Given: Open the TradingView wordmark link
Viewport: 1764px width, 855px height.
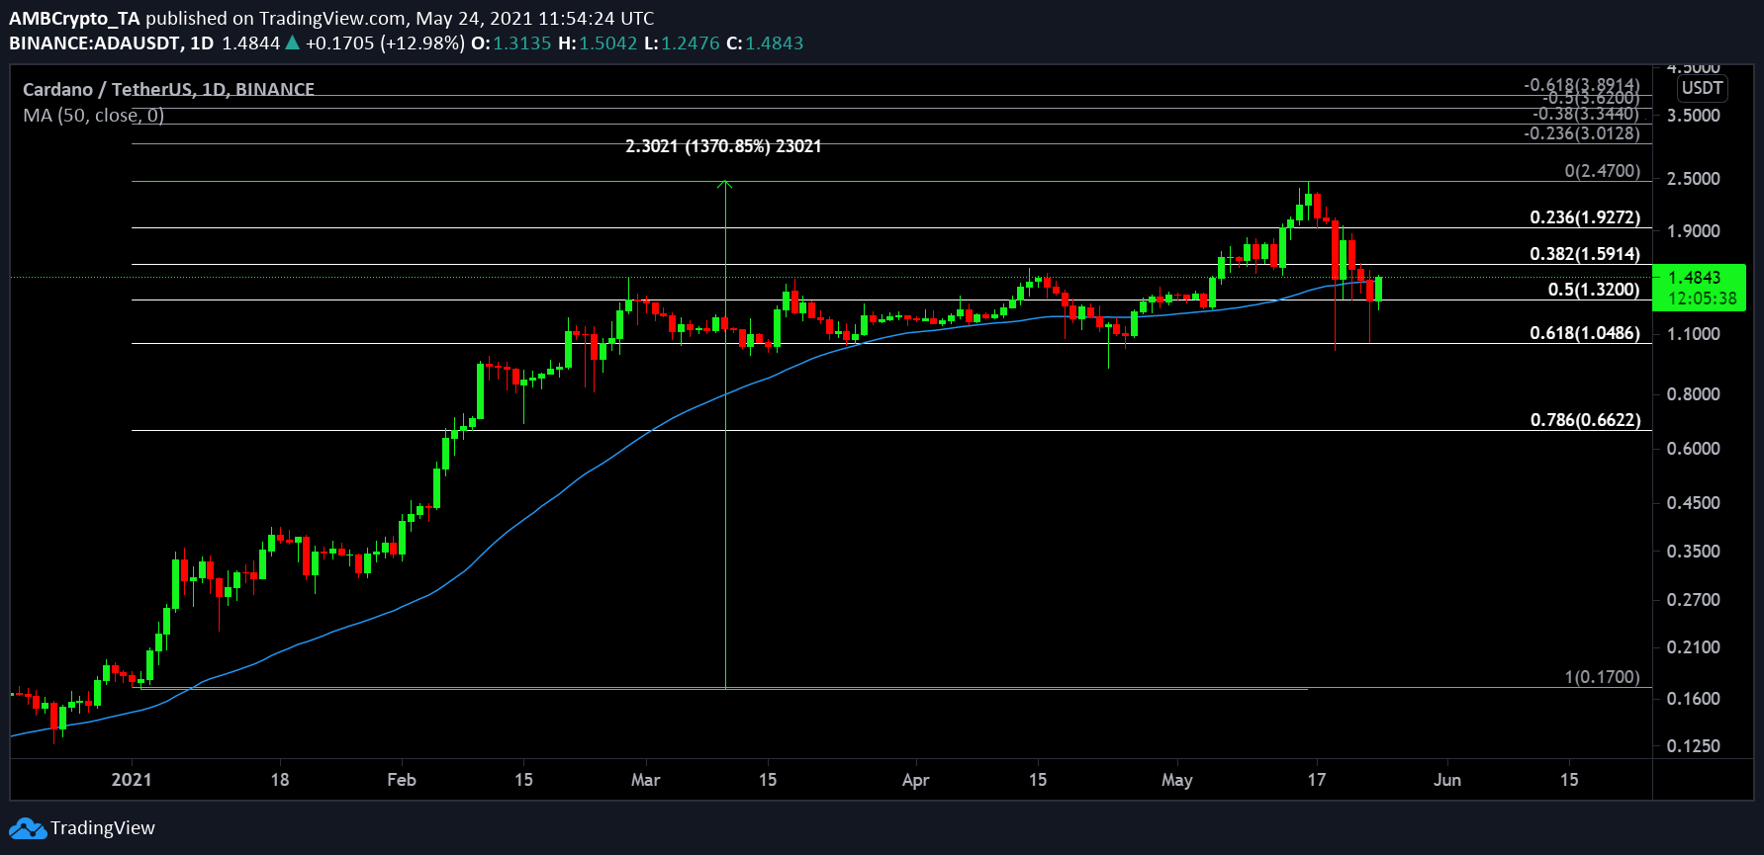Looking at the screenshot, I should tap(103, 828).
